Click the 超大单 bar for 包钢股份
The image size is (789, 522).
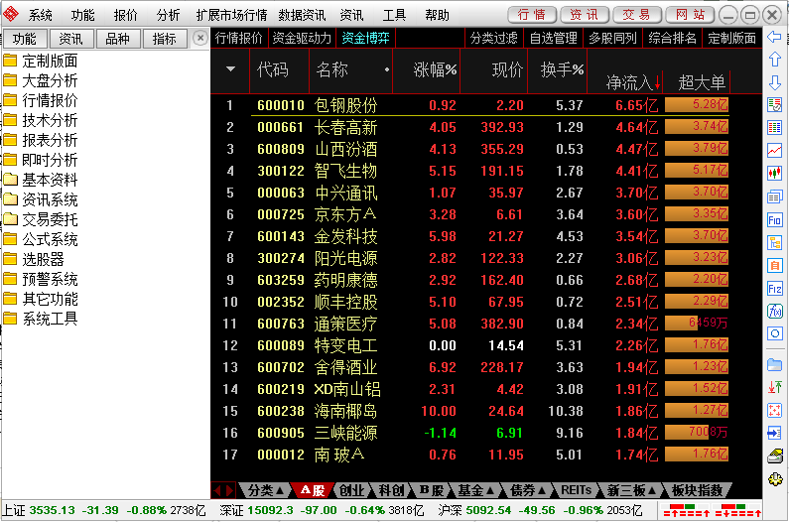coord(697,105)
